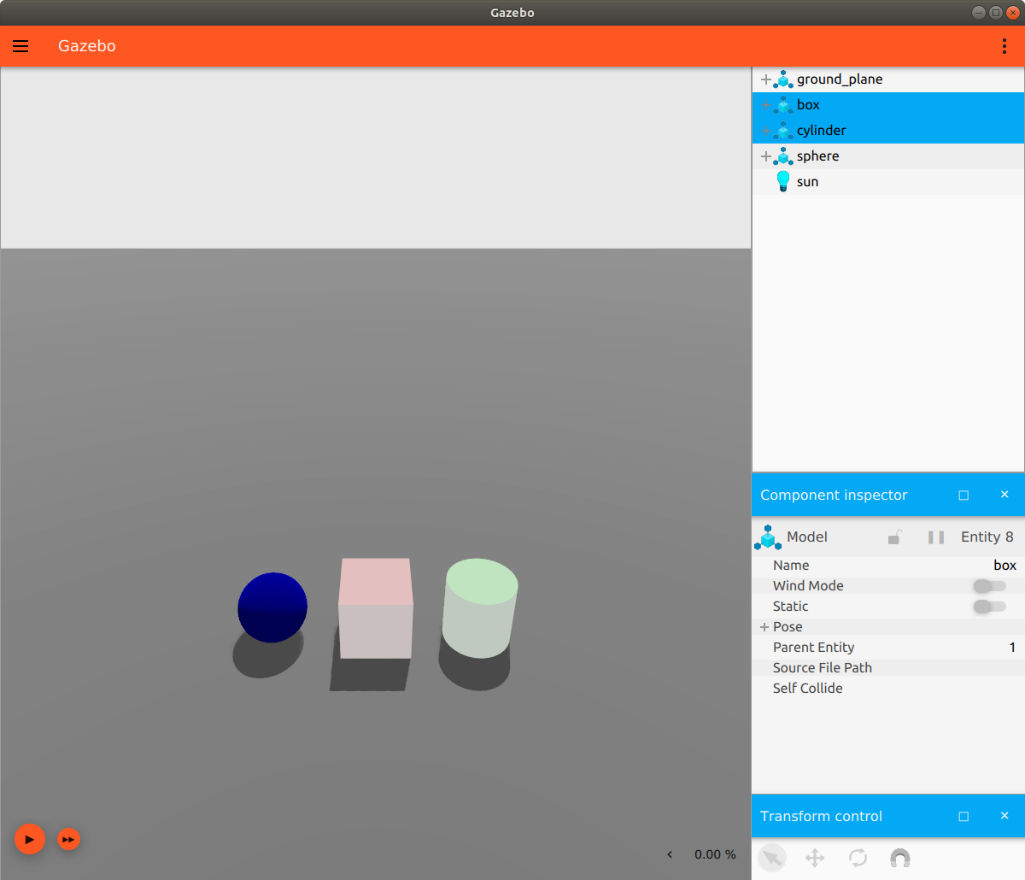Expand the sphere tree entry
Screen dimensions: 1025x880
tap(765, 156)
